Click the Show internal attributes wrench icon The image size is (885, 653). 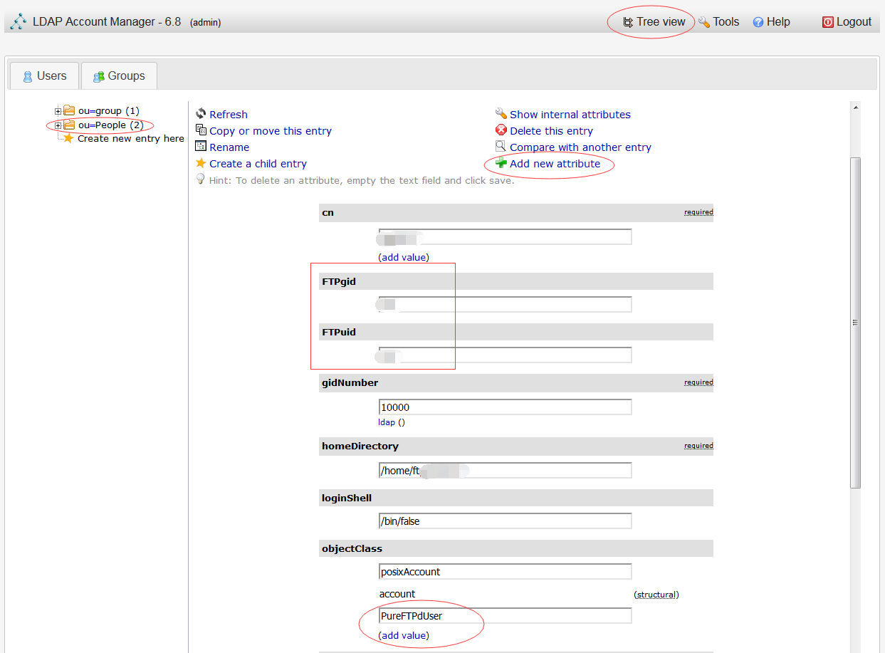click(501, 114)
